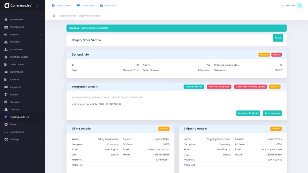This screenshot has height=173, width=308.
Task: Click the Applications terminal icon in sidebar
Action: tap(6, 132)
